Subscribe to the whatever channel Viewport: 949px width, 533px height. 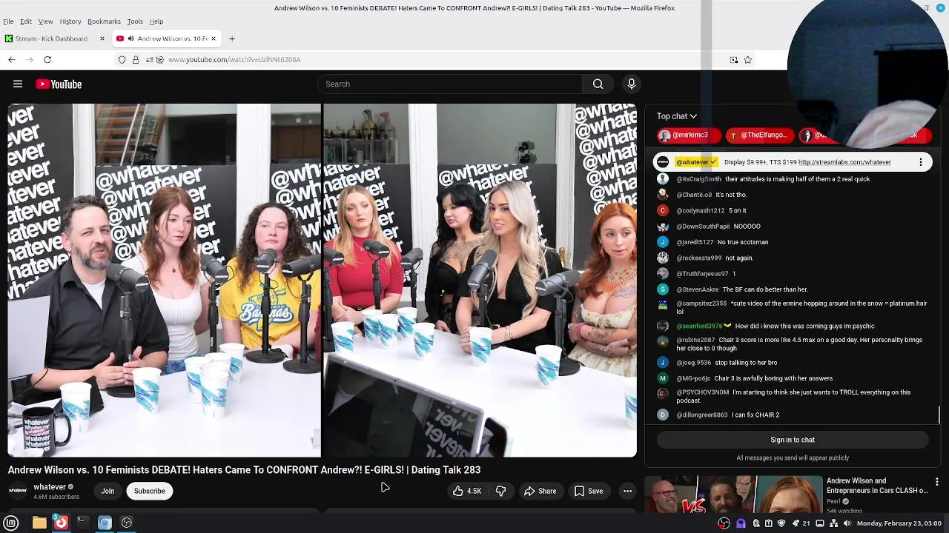149,491
